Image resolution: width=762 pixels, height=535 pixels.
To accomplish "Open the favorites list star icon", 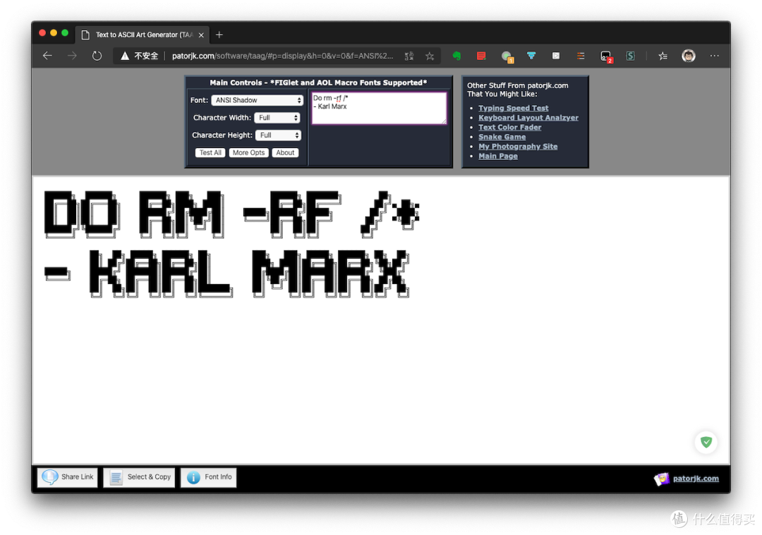I will 663,56.
